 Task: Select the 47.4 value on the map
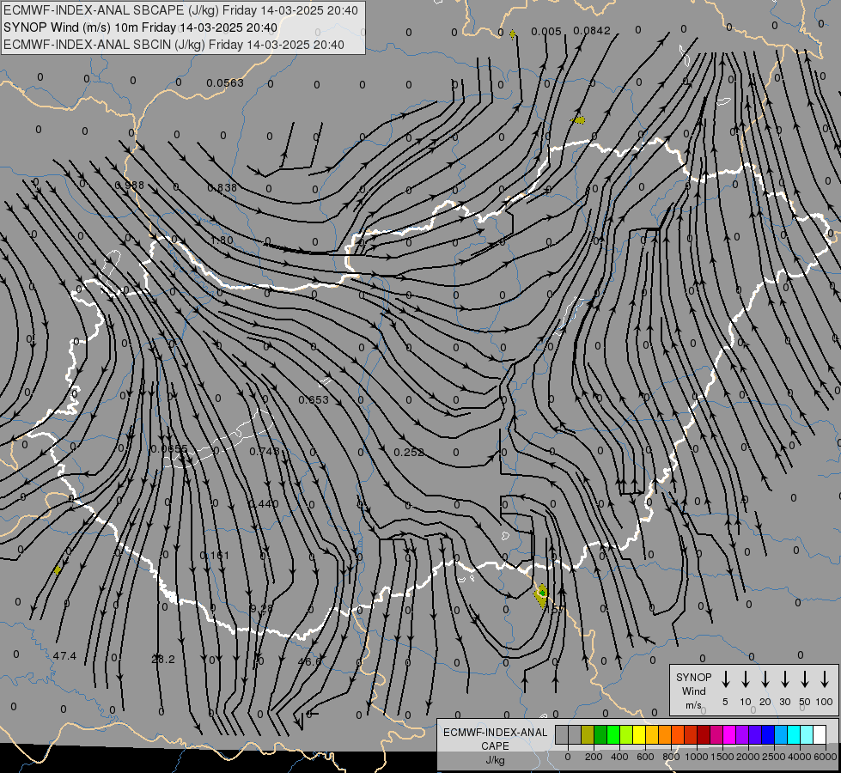65,655
